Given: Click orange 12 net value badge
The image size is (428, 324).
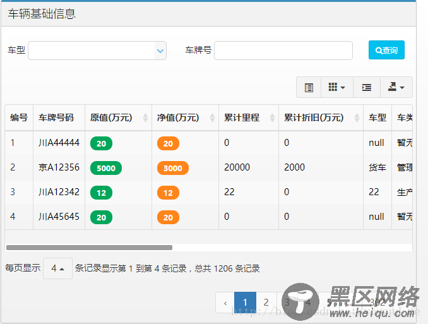Looking at the screenshot, I should coord(168,193).
